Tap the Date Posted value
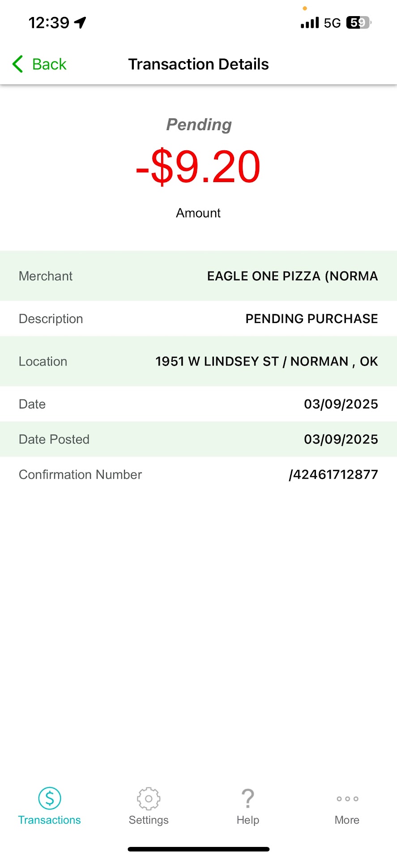397x859 pixels. click(x=341, y=439)
